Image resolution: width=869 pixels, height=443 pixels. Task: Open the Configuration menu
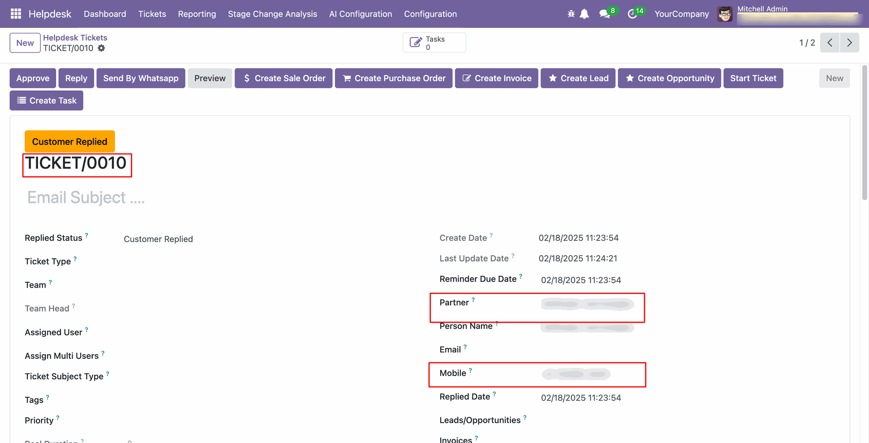click(x=430, y=14)
